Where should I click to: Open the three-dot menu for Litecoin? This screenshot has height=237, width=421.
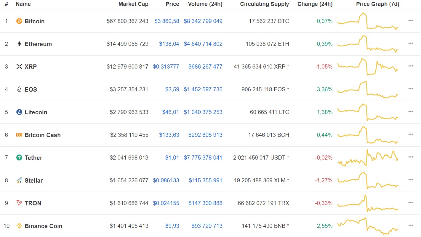tap(411, 111)
